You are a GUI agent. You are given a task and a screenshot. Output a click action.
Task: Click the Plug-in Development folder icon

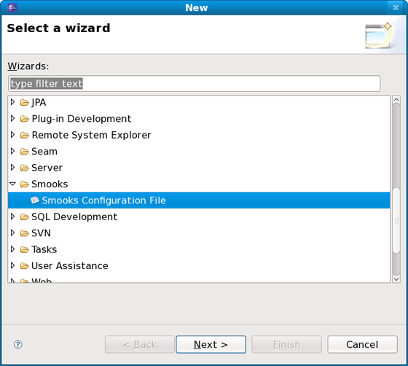tap(25, 119)
